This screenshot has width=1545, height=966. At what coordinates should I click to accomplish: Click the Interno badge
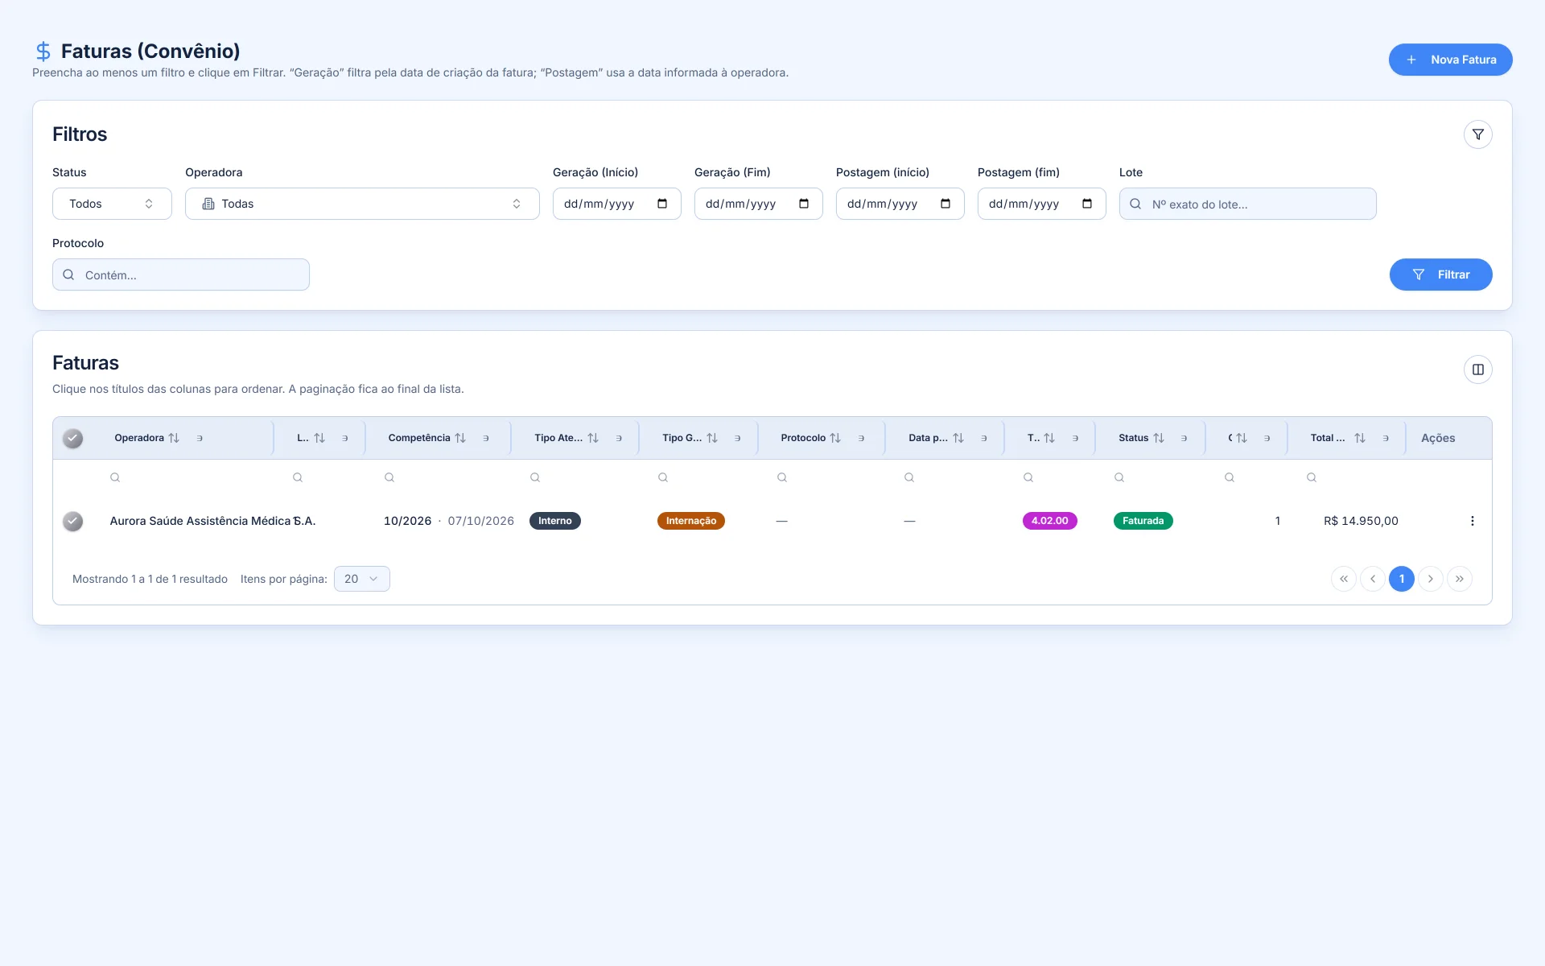[x=555, y=521]
